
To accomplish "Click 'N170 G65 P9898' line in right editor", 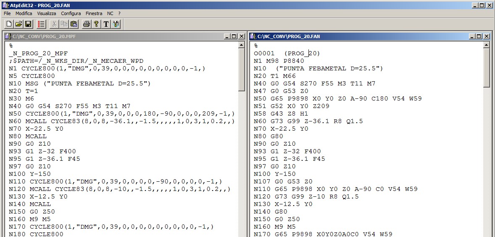I will tap(323, 234).
